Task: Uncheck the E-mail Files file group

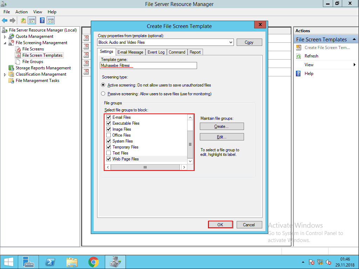Action: (108, 117)
